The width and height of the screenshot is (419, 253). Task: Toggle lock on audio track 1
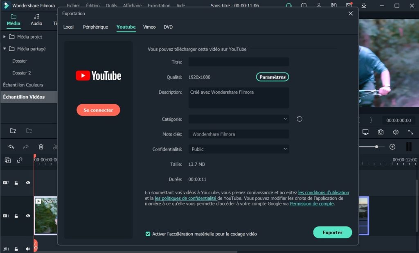pos(16,249)
